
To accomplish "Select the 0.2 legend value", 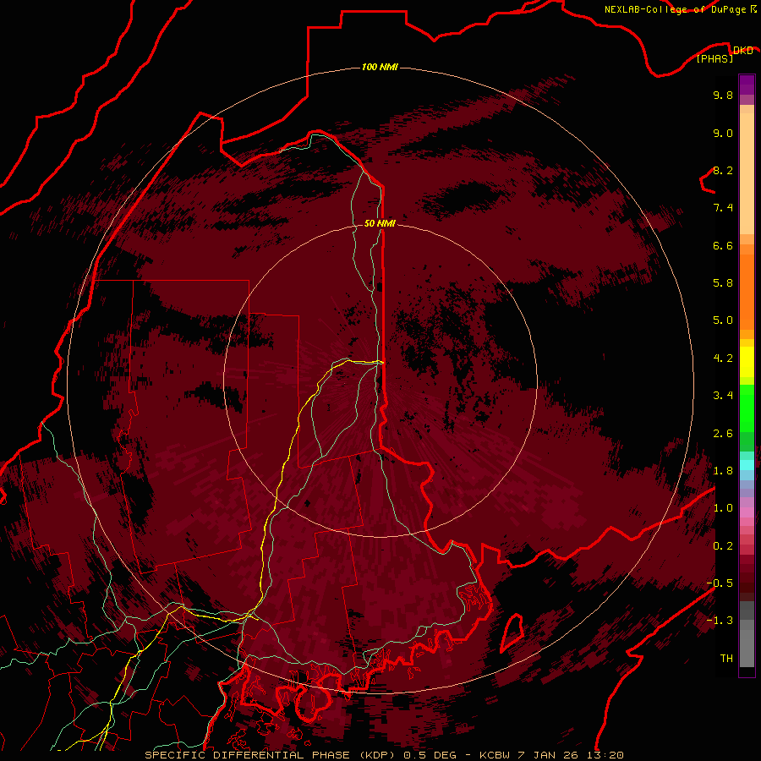I will (x=723, y=546).
